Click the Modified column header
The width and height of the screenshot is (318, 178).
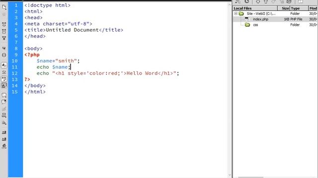(313, 8)
